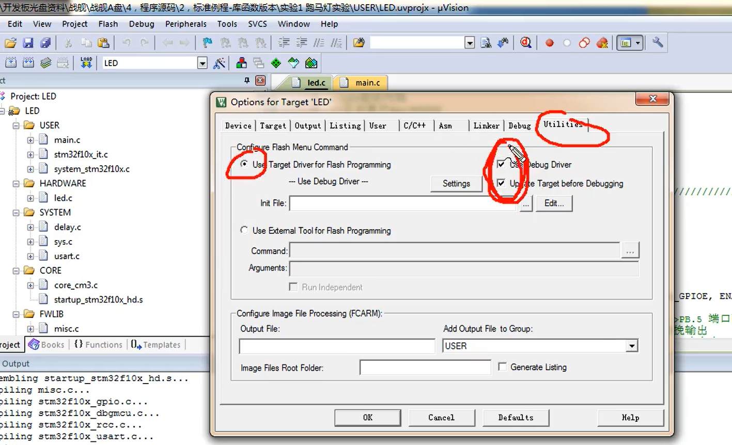Open the main.c editor tab

click(361, 83)
